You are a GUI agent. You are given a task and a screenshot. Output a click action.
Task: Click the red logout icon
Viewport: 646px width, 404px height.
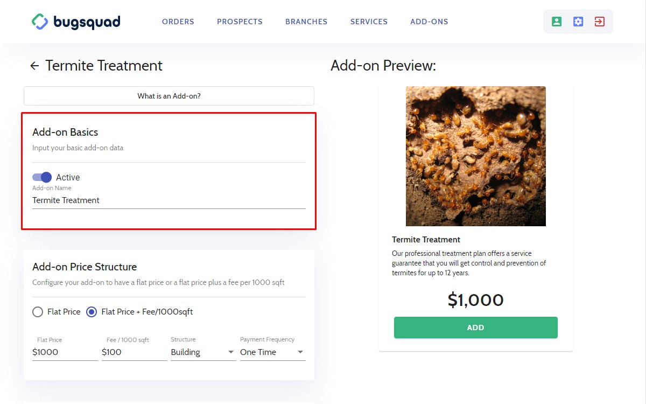coord(599,22)
